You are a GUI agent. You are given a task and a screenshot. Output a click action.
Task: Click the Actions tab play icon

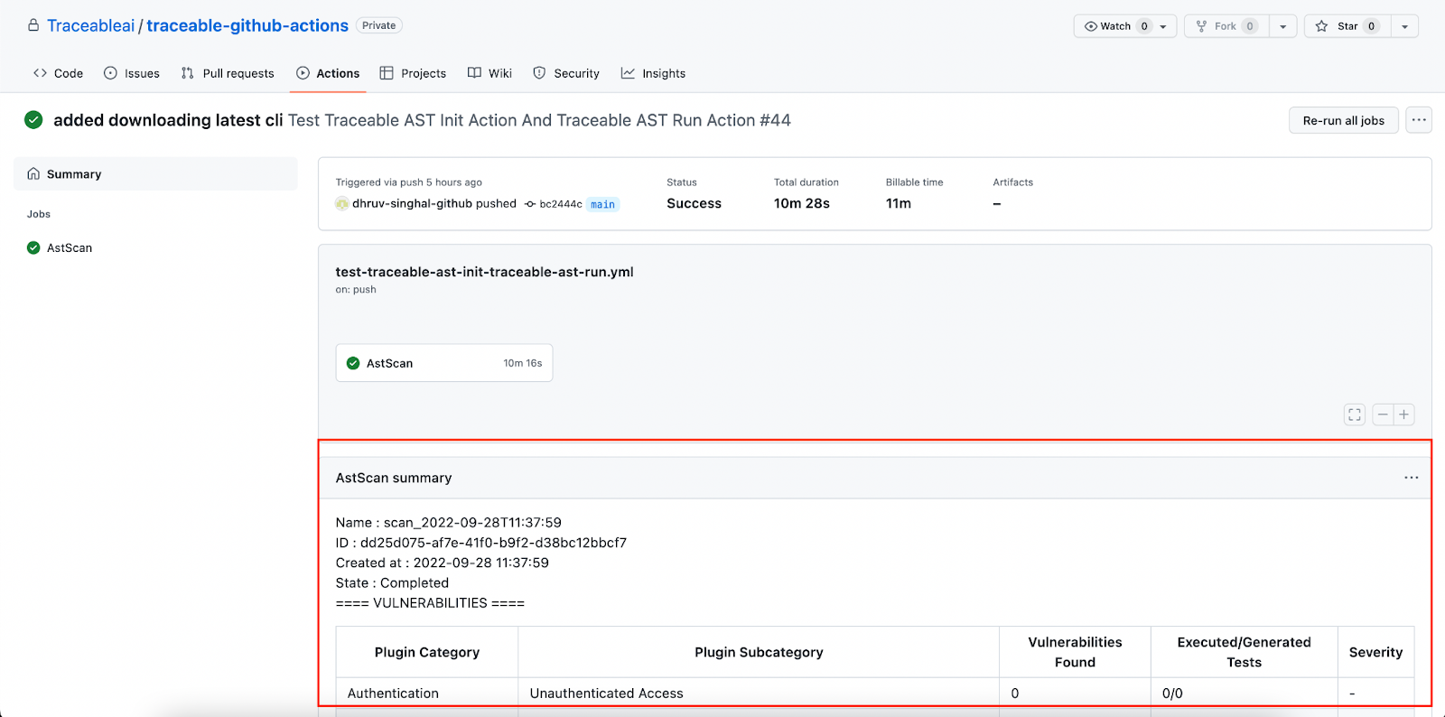click(x=303, y=73)
